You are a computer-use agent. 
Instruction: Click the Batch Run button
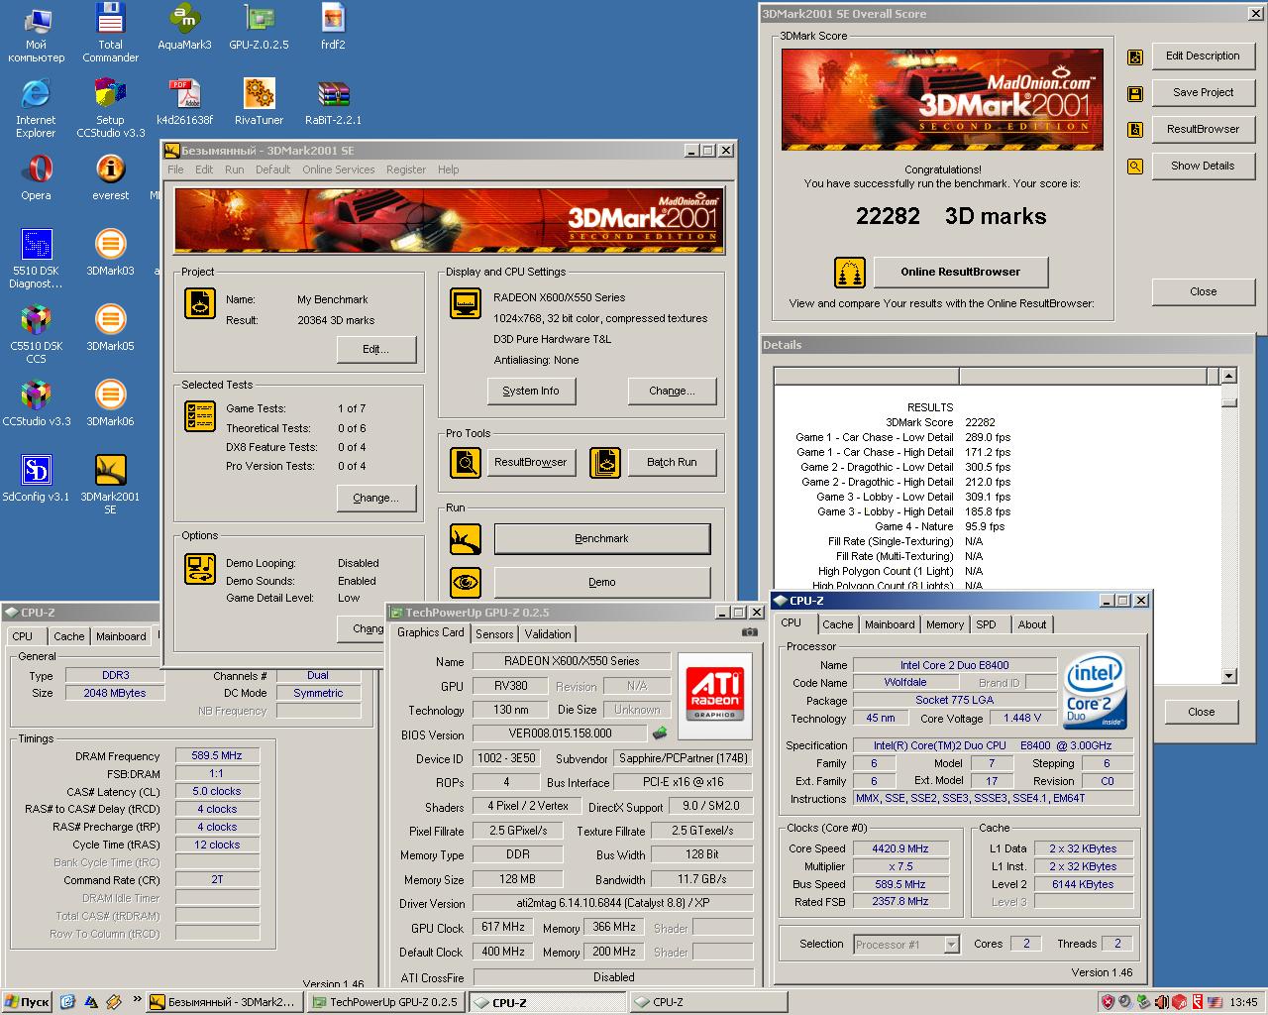tap(672, 462)
